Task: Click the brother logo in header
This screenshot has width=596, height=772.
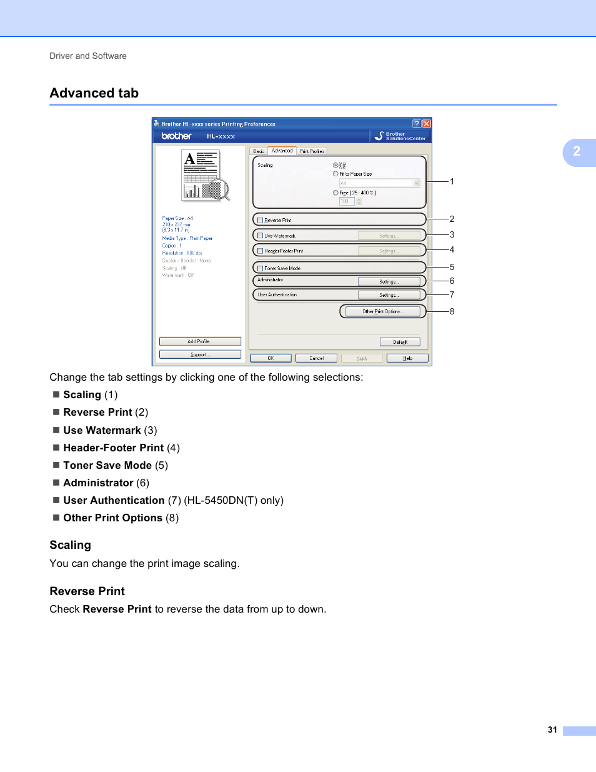Action: tap(176, 136)
